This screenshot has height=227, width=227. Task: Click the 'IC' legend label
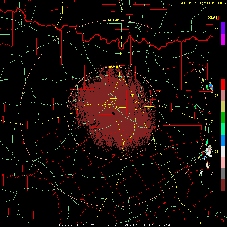click(x=216, y=163)
